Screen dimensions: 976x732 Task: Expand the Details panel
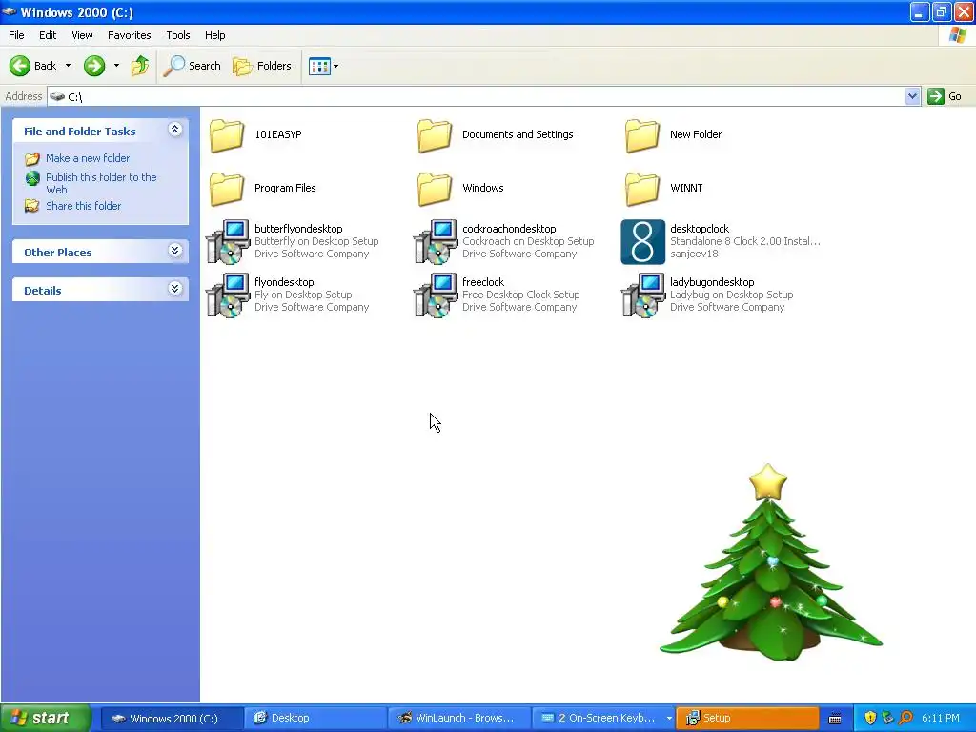(175, 288)
